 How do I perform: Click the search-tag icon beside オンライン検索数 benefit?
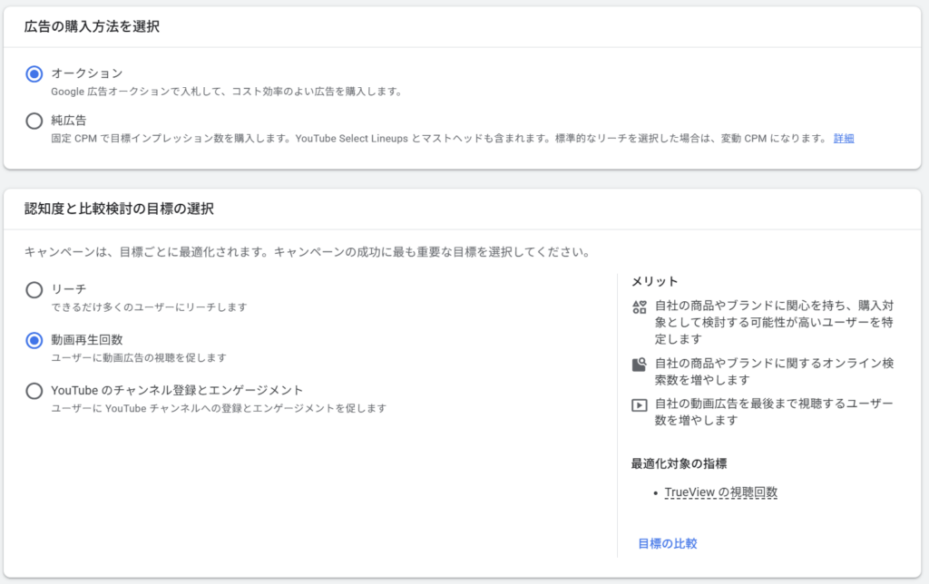pyautogui.click(x=639, y=365)
